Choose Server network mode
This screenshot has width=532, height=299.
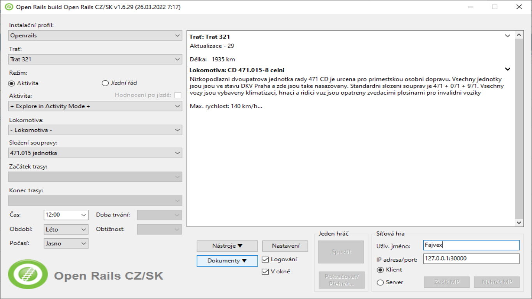[380, 283]
